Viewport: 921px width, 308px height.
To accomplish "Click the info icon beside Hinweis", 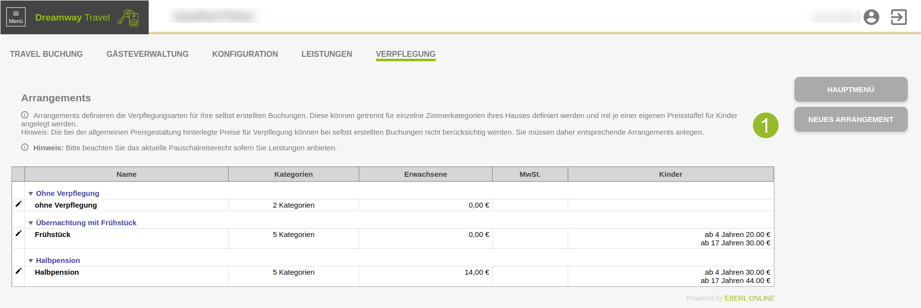I will (25, 147).
